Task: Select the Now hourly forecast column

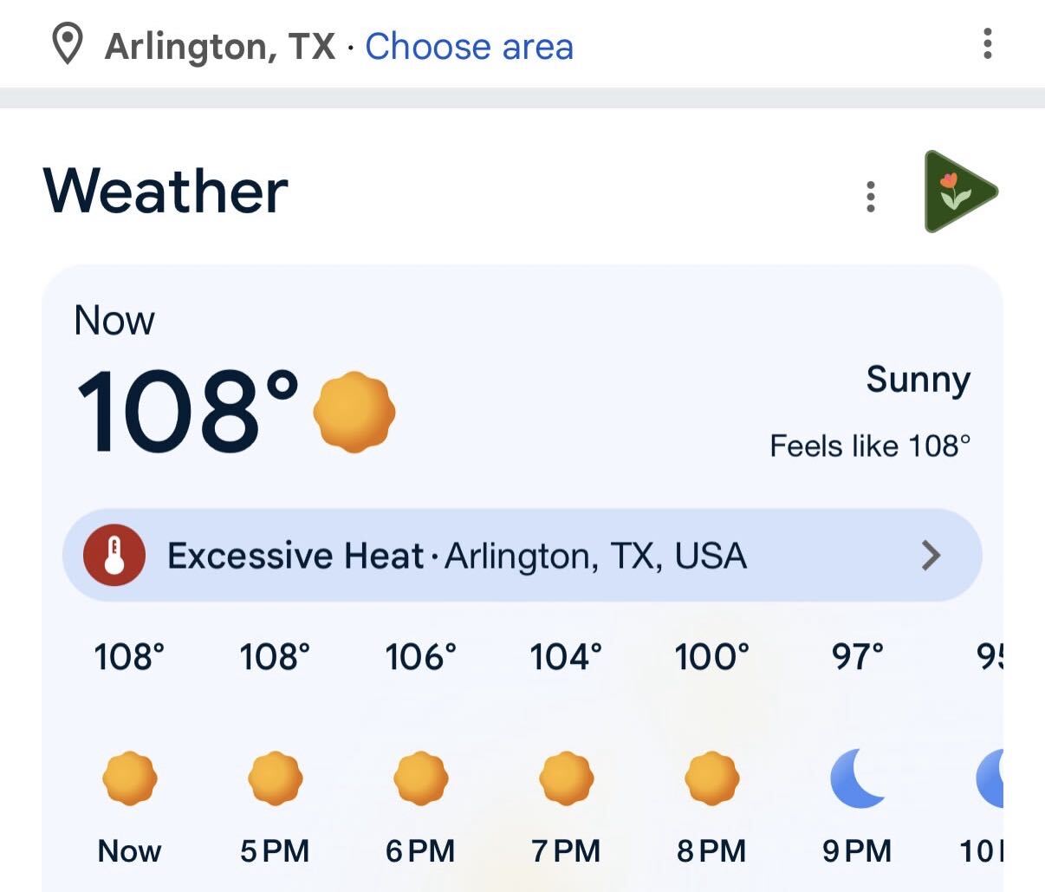Action: 129,752
